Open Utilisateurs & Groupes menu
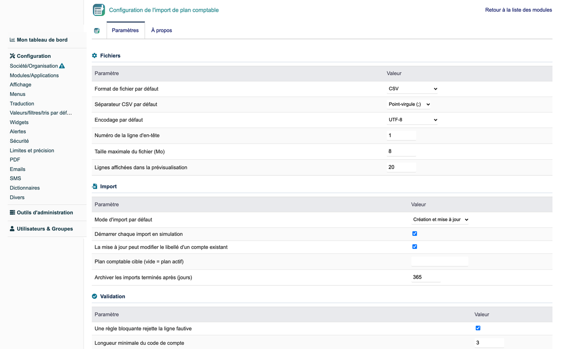The height and width of the screenshot is (349, 563). pyautogui.click(x=45, y=229)
